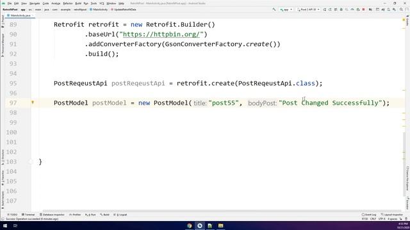The width and height of the screenshot is (410, 230).
Task: Click the RetrofitPost breadcrumb
Action: 10,10
